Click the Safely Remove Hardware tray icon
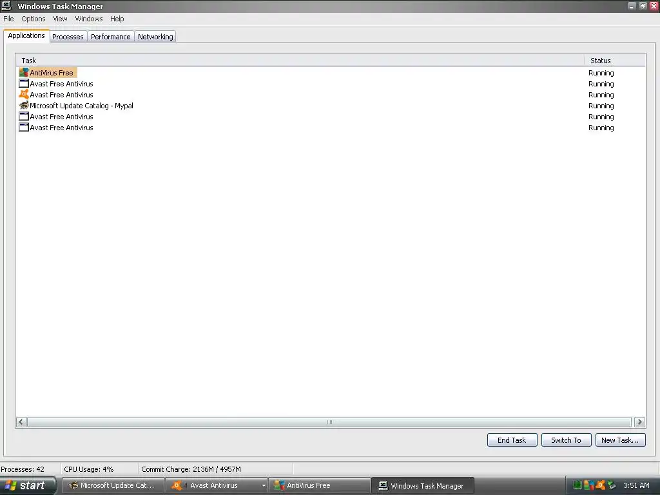 click(612, 485)
